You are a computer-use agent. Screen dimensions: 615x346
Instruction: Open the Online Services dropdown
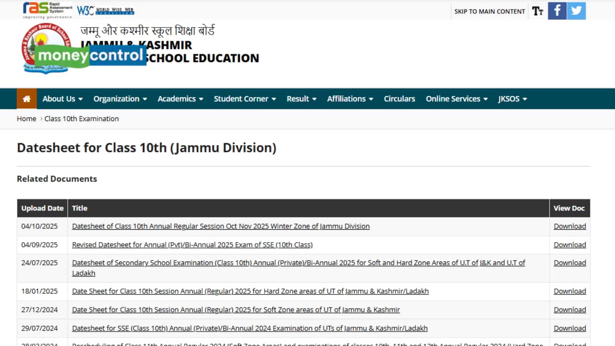(456, 99)
